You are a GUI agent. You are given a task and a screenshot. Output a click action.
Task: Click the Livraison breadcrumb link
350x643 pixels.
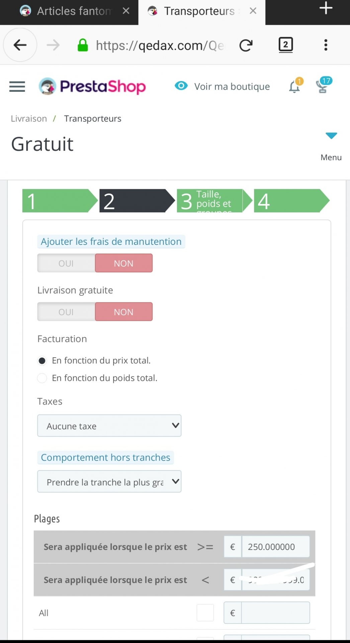tap(29, 119)
